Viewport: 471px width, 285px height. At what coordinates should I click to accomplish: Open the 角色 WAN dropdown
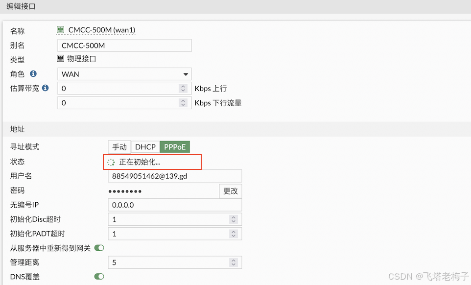pos(124,74)
